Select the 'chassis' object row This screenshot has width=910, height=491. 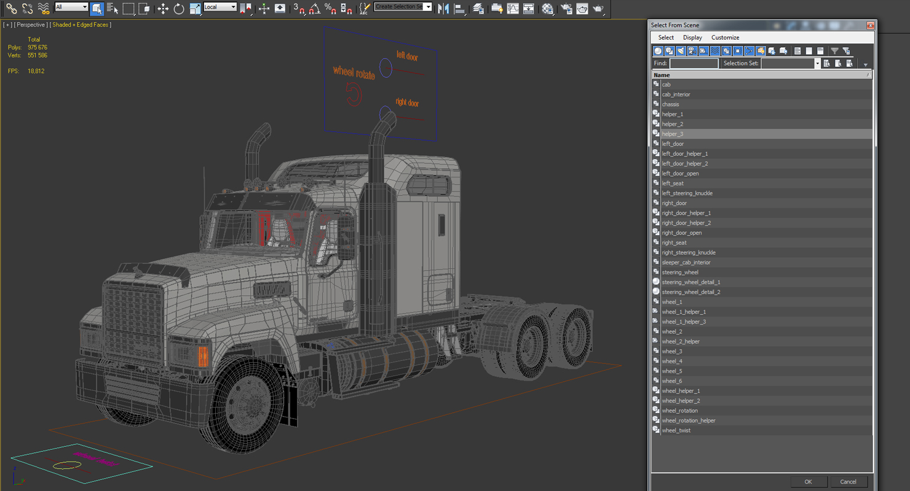(x=762, y=104)
